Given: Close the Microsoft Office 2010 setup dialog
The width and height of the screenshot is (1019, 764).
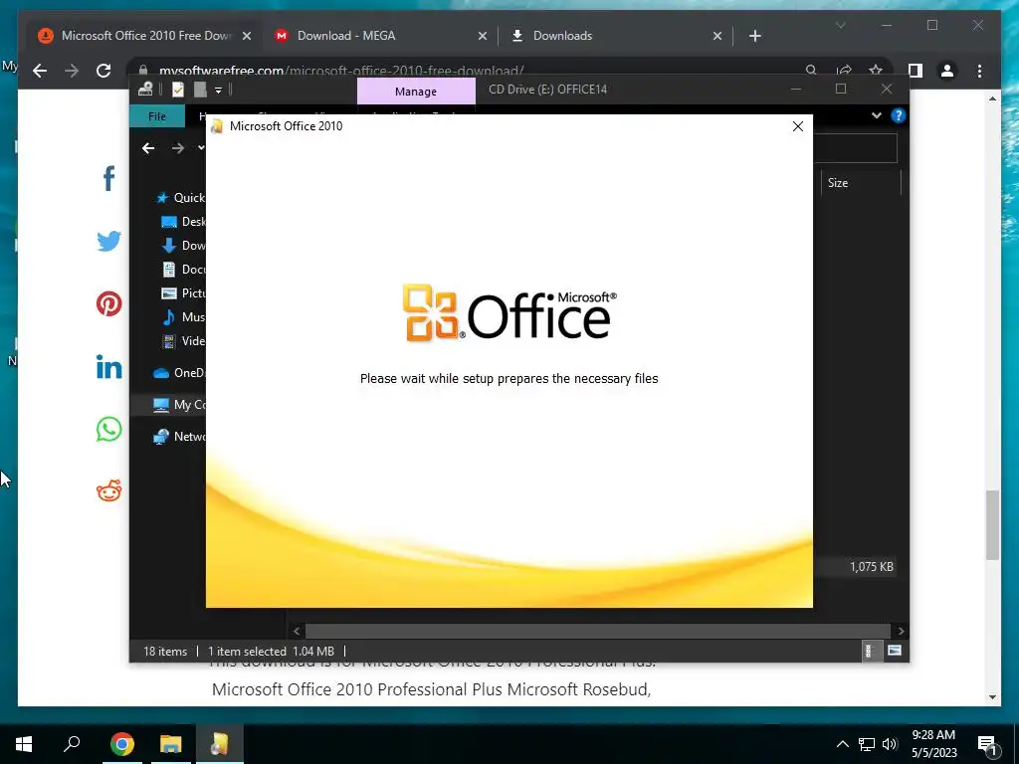Looking at the screenshot, I should click(797, 126).
